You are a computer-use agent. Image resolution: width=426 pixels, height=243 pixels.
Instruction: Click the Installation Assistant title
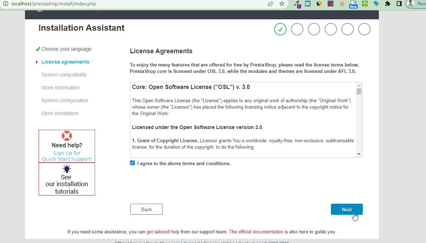point(81,28)
